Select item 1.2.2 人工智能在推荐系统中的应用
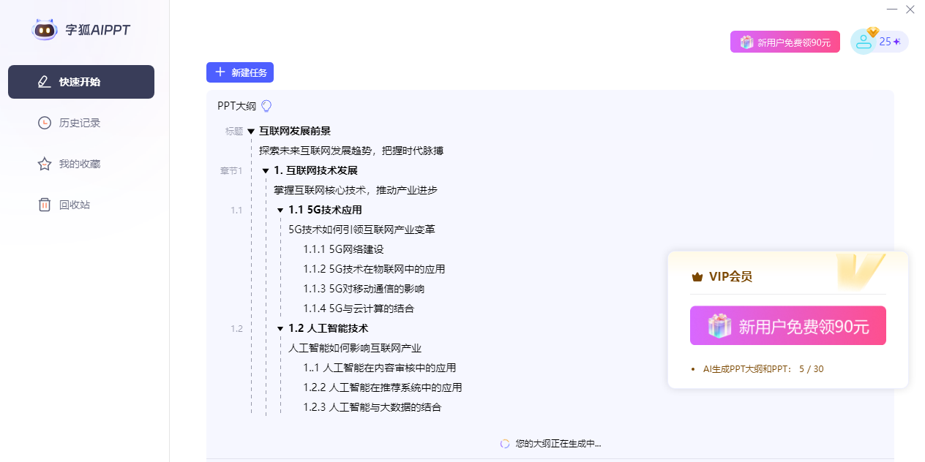The height and width of the screenshot is (462, 925). coord(383,387)
